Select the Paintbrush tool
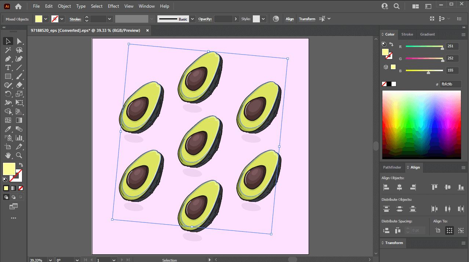 coord(19,76)
